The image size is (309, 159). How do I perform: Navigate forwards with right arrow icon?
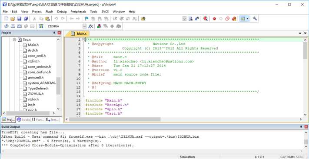[x=78, y=19]
